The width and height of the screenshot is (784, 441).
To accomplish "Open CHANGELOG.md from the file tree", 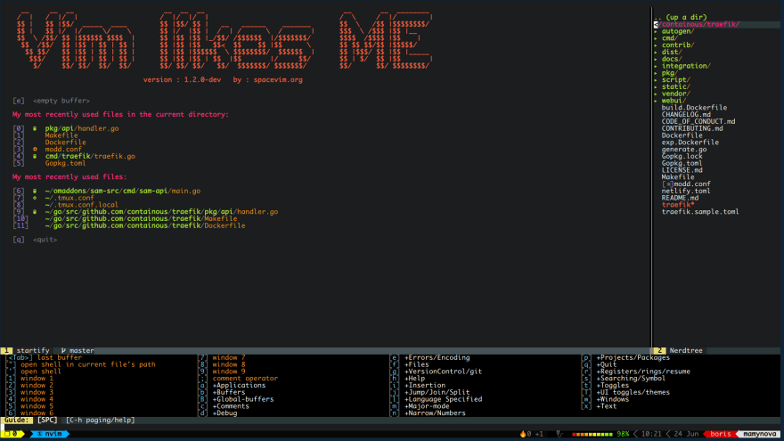I will click(686, 115).
